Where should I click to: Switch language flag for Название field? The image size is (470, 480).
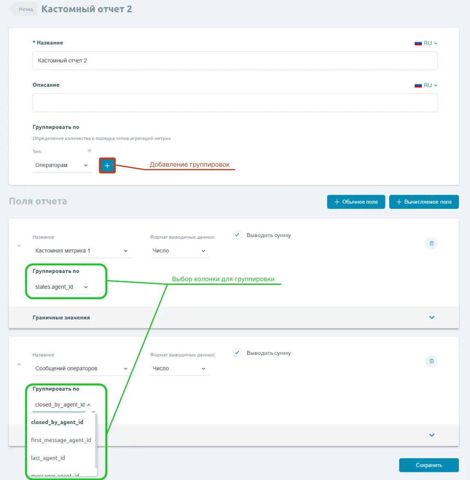(x=426, y=43)
